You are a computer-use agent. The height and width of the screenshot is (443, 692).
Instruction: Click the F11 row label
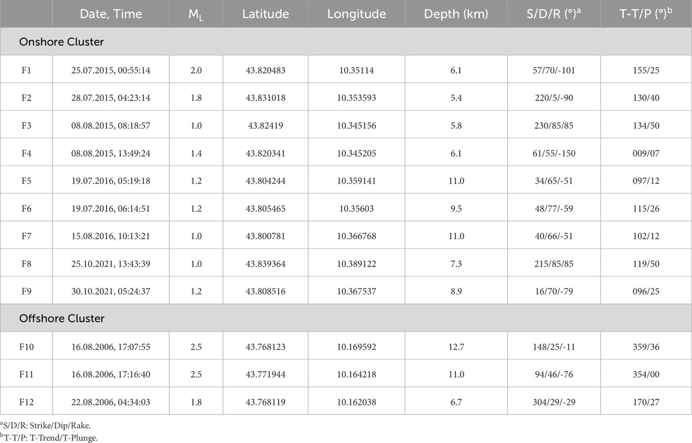point(27,375)
